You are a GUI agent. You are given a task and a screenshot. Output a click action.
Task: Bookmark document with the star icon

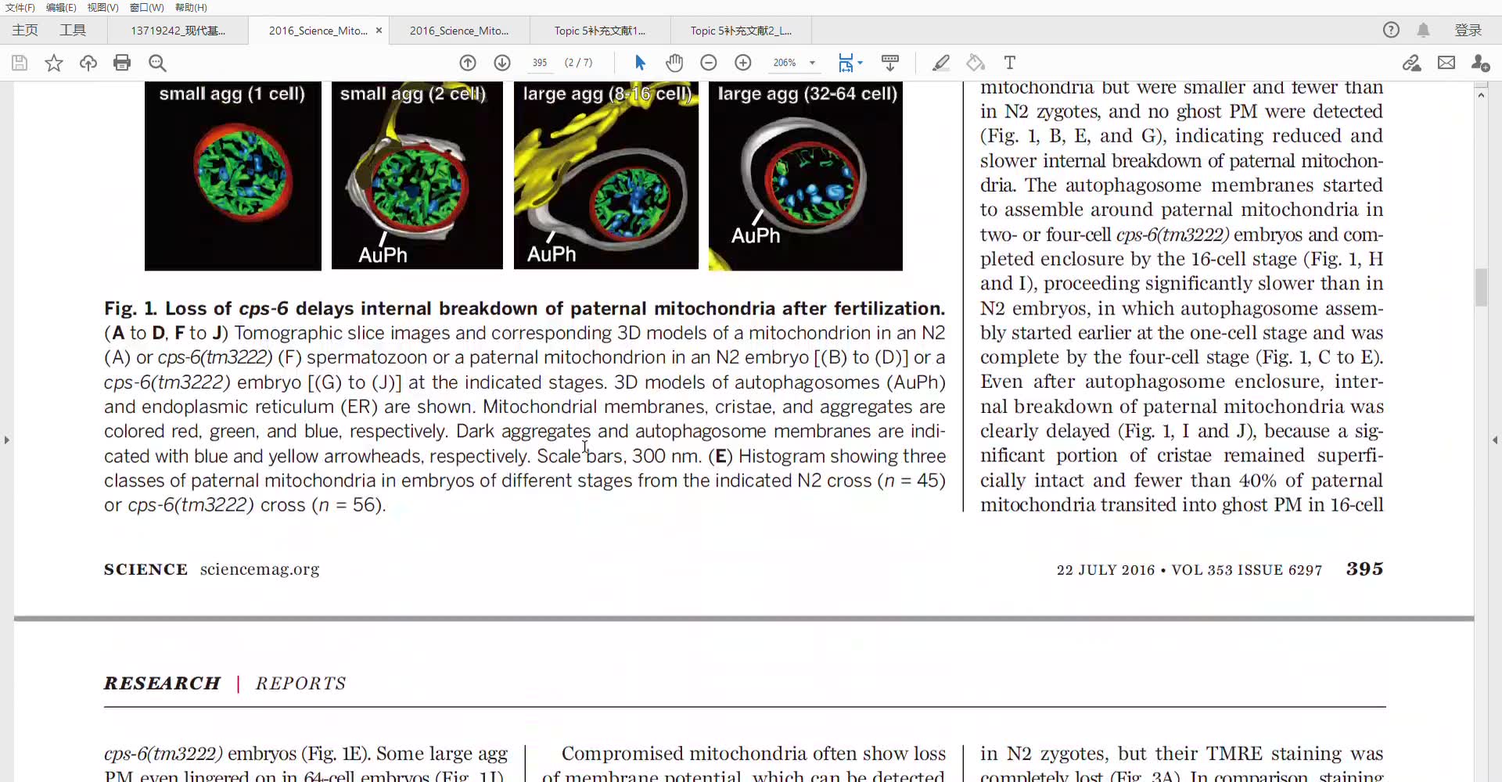(x=54, y=63)
